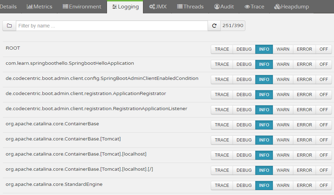
Task: Turn SpringbootHelloApplication logger OFF
Action: point(323,64)
